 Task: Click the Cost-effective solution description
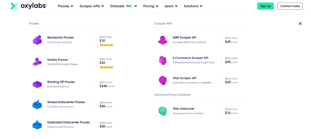(x=60, y=107)
